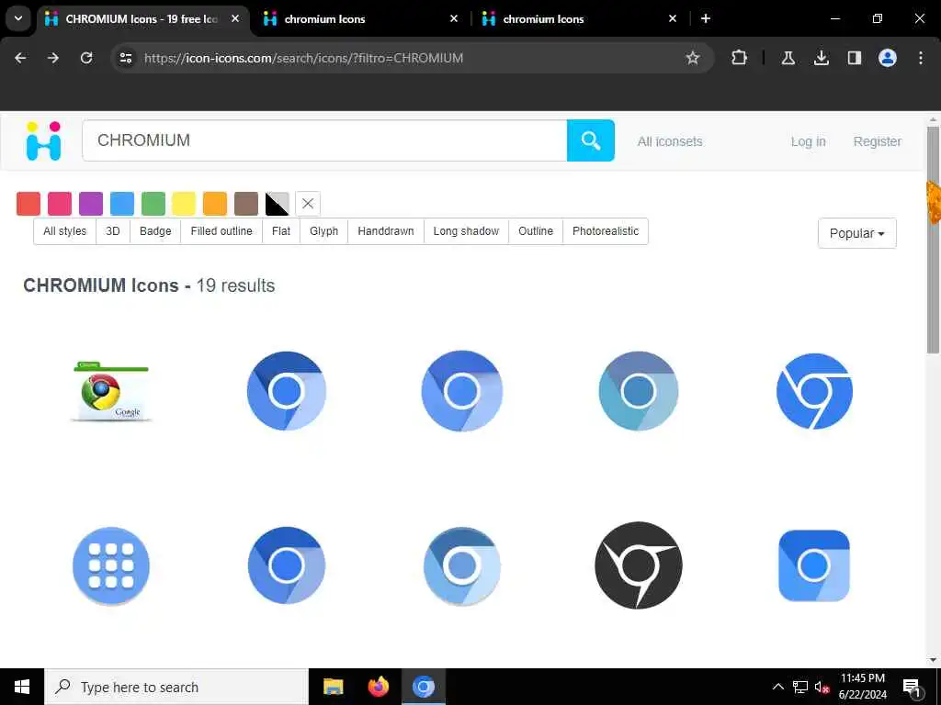Bookmark this page with the star
This screenshot has width=941, height=705.
tap(693, 58)
